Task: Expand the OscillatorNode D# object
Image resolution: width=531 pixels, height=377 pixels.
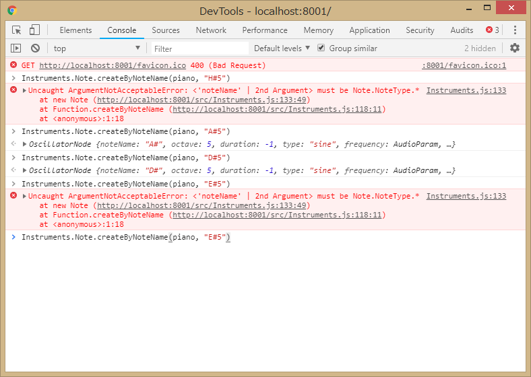Action: click(25, 170)
